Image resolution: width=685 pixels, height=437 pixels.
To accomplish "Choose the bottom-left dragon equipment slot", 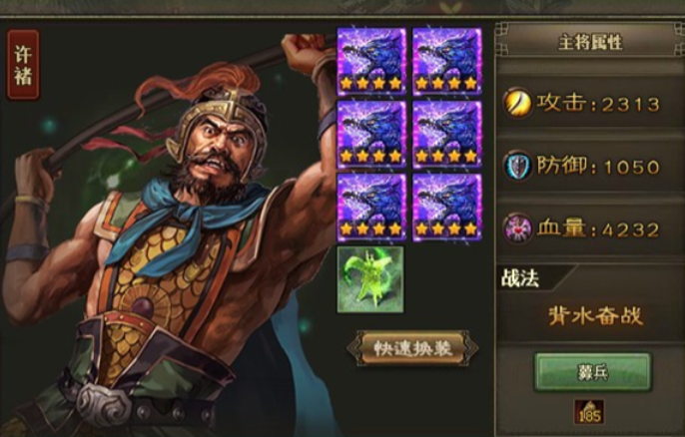I will (x=371, y=207).
